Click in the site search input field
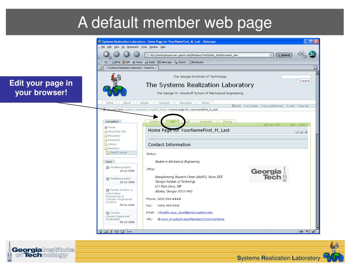 (296, 77)
